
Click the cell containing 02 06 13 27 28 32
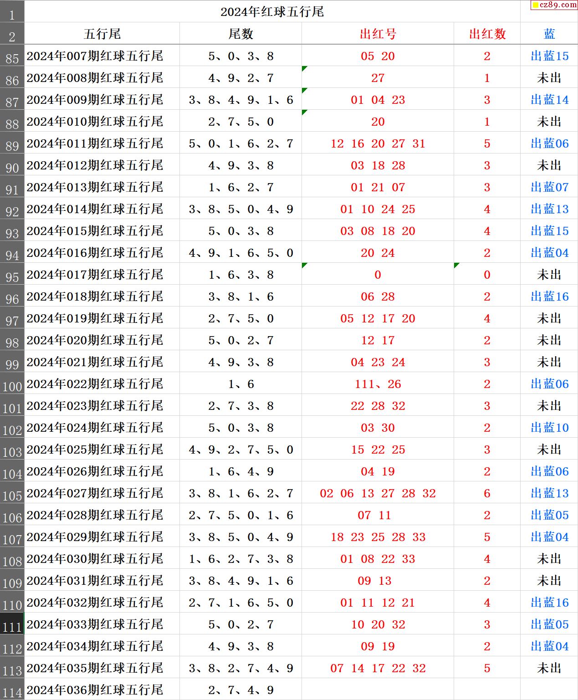click(378, 493)
